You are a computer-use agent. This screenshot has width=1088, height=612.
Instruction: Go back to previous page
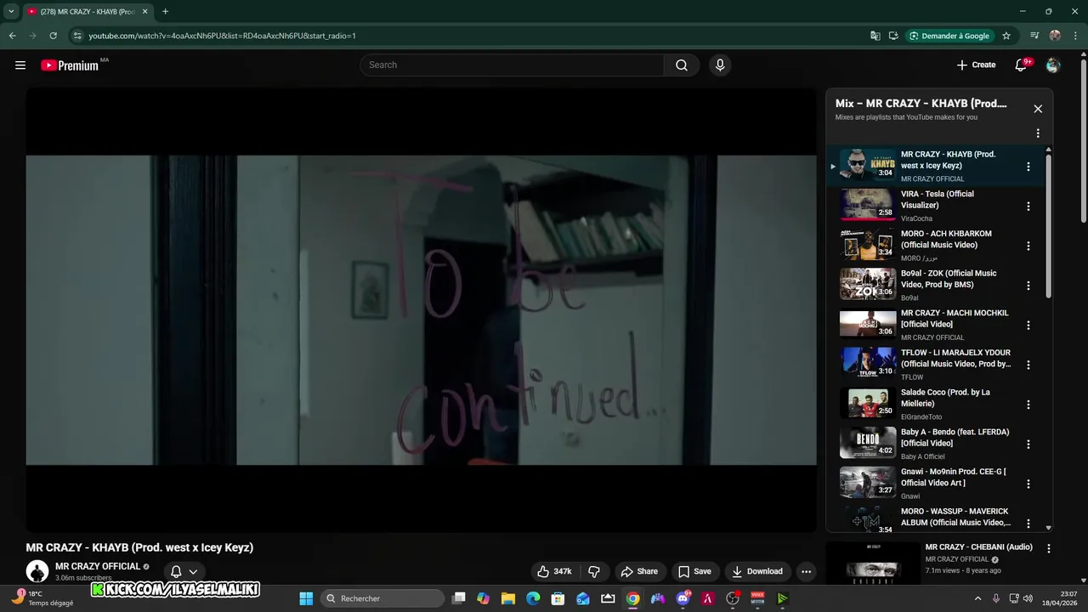[12, 36]
